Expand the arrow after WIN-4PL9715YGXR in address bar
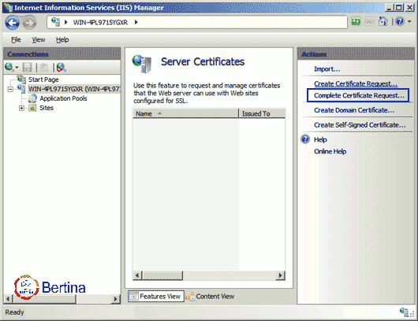Image resolution: width=418 pixels, height=321 pixels. [136, 22]
